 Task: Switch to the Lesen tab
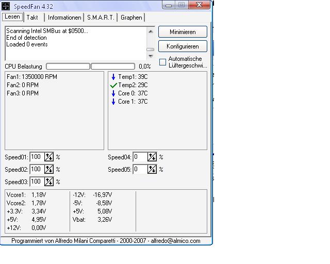click(x=12, y=17)
